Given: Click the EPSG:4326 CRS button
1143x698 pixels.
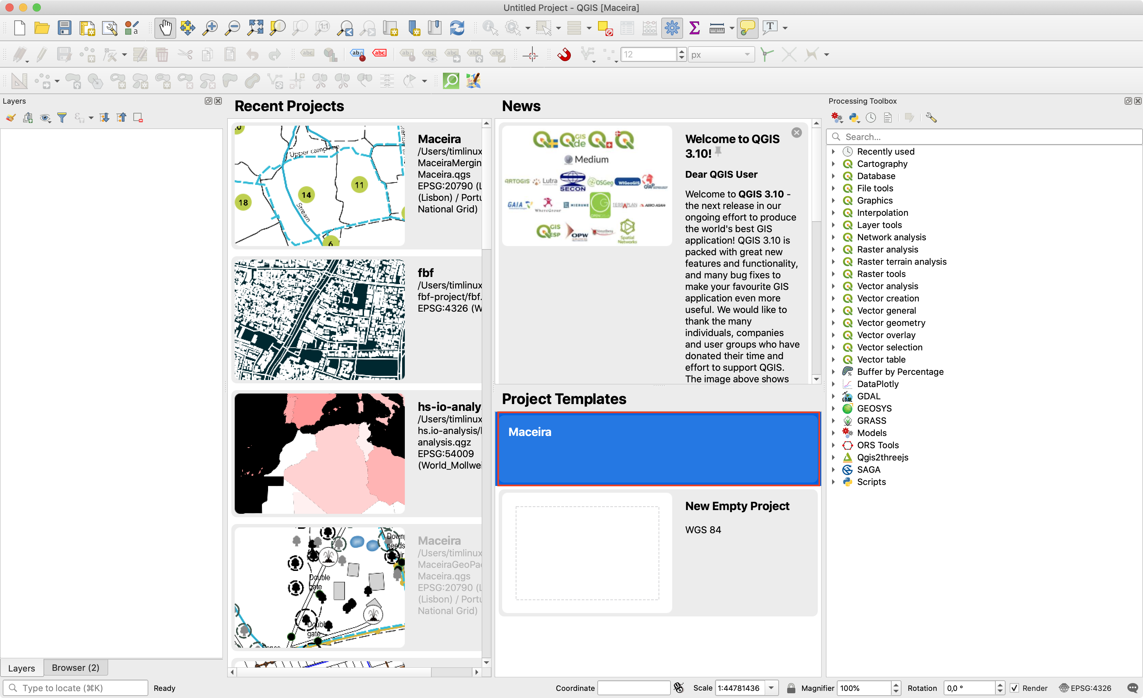Looking at the screenshot, I should click(x=1085, y=688).
